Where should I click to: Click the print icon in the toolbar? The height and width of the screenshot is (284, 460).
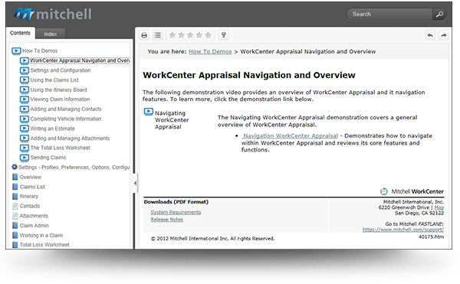click(x=144, y=35)
